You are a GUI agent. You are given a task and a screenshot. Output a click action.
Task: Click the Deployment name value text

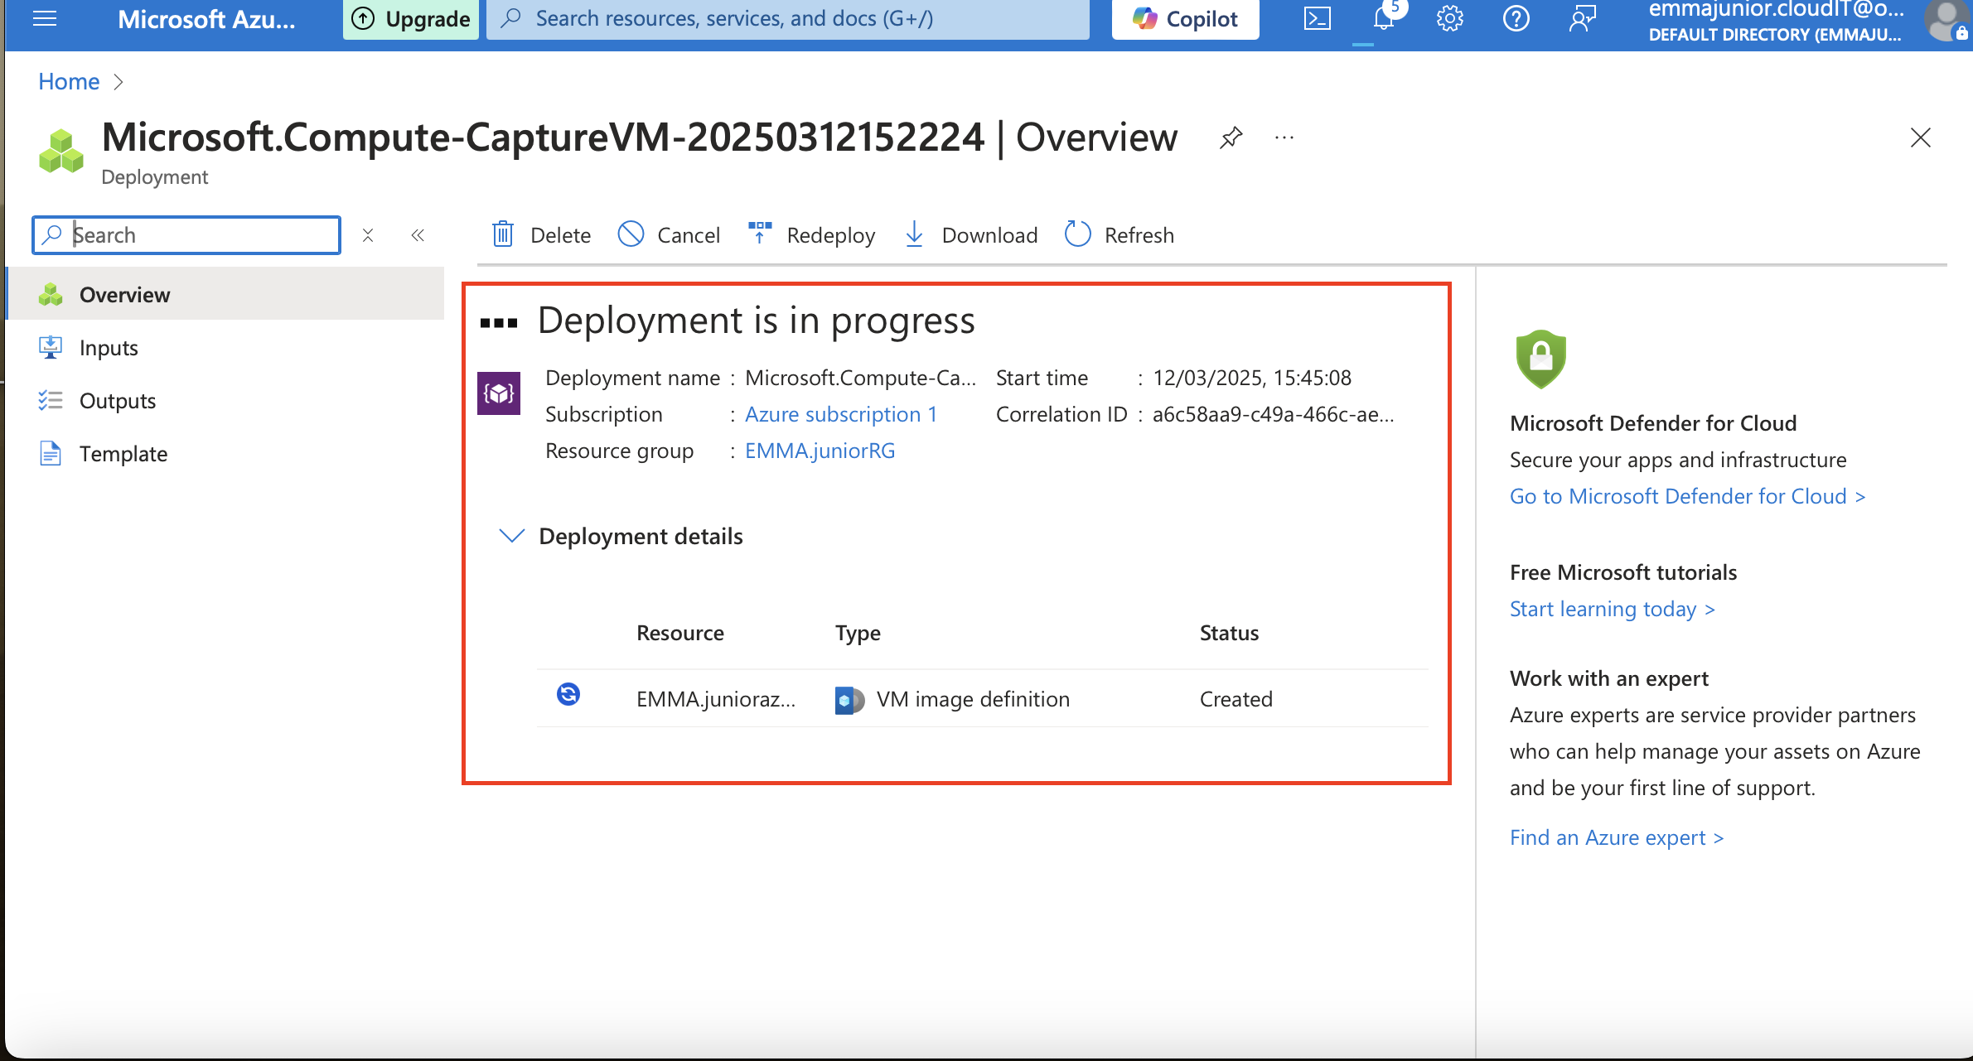860,378
